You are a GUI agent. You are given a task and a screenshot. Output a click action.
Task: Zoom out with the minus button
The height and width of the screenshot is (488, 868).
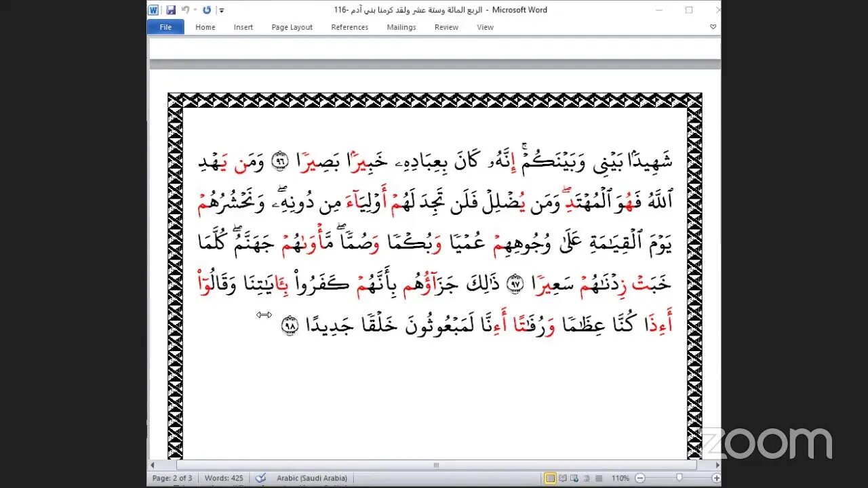[x=641, y=478]
